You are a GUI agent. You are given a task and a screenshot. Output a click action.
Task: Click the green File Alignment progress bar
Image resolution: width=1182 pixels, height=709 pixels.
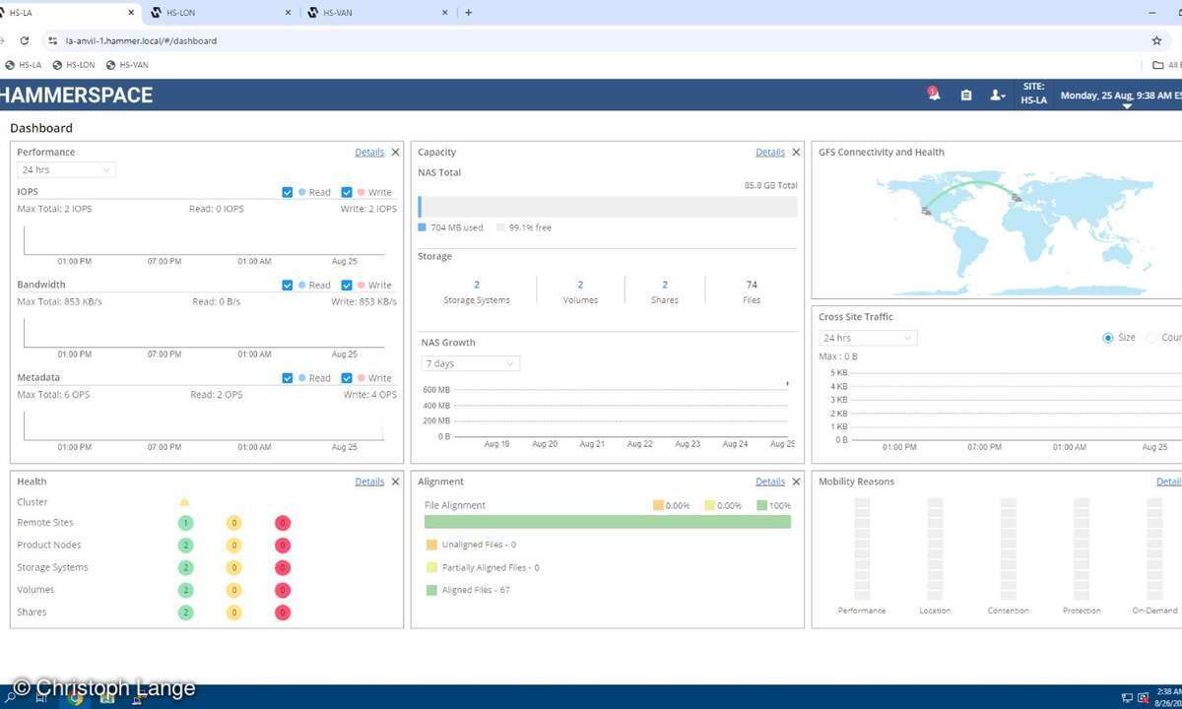point(608,522)
